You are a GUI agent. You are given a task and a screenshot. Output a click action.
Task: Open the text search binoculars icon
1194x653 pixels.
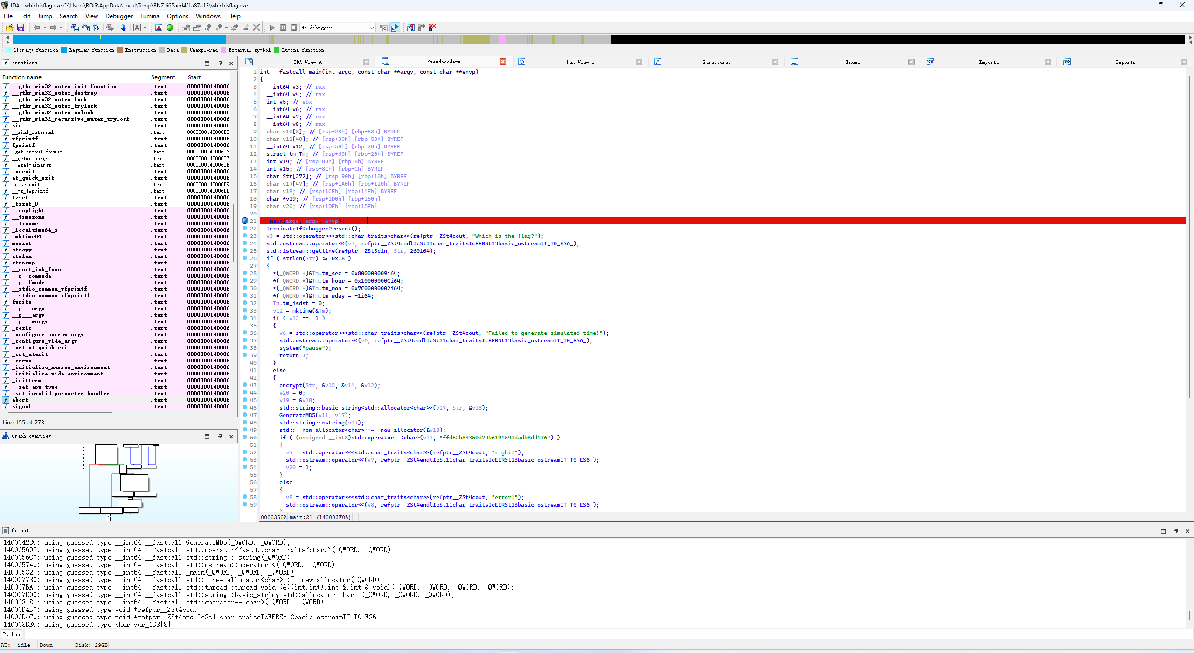coord(86,28)
